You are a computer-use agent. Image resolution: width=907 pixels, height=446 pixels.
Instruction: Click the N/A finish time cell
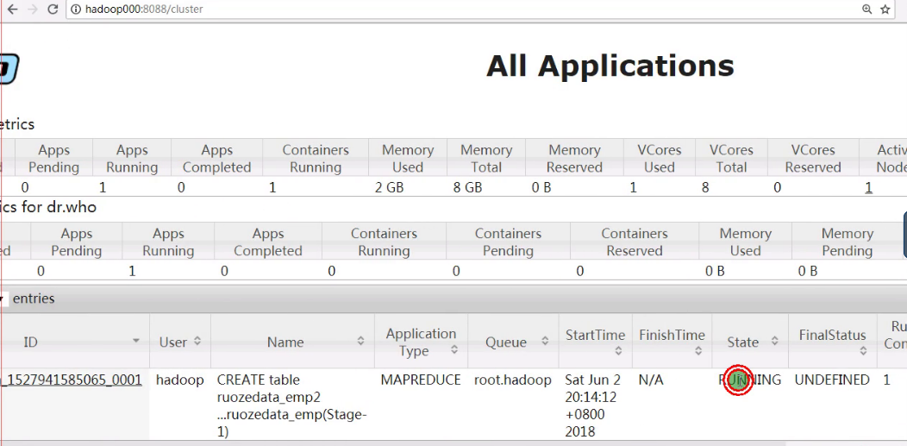(x=651, y=380)
